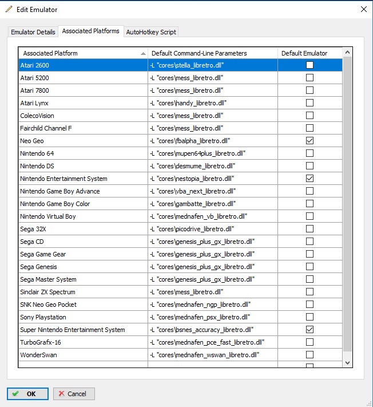Confirm with the OK button
Viewport: 373px width, 407px height.
(27, 394)
